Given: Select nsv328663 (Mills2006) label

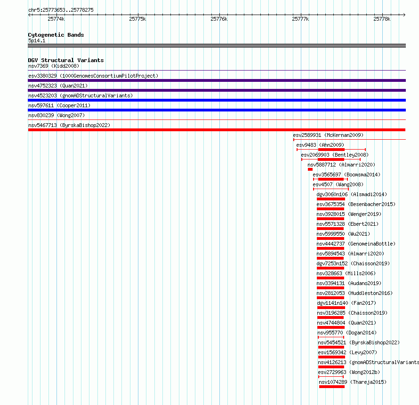Looking at the screenshot, I should point(346,273).
